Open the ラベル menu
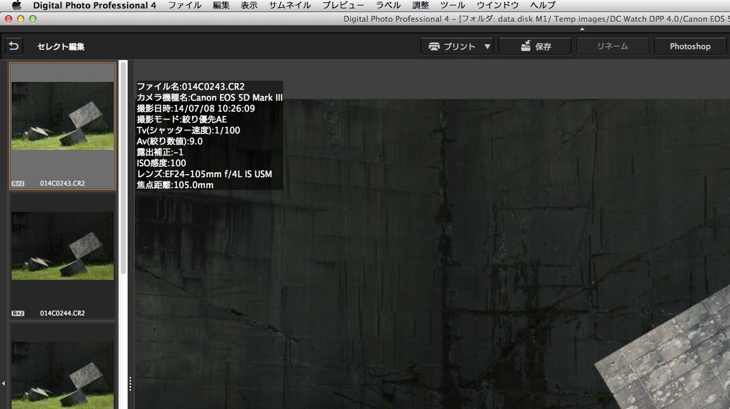This screenshot has height=409, width=730. (x=388, y=5)
